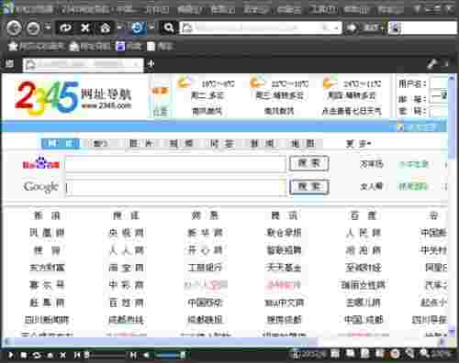Screen dimensions: 459x363
Task: Click the Google logo
Action: (40, 186)
